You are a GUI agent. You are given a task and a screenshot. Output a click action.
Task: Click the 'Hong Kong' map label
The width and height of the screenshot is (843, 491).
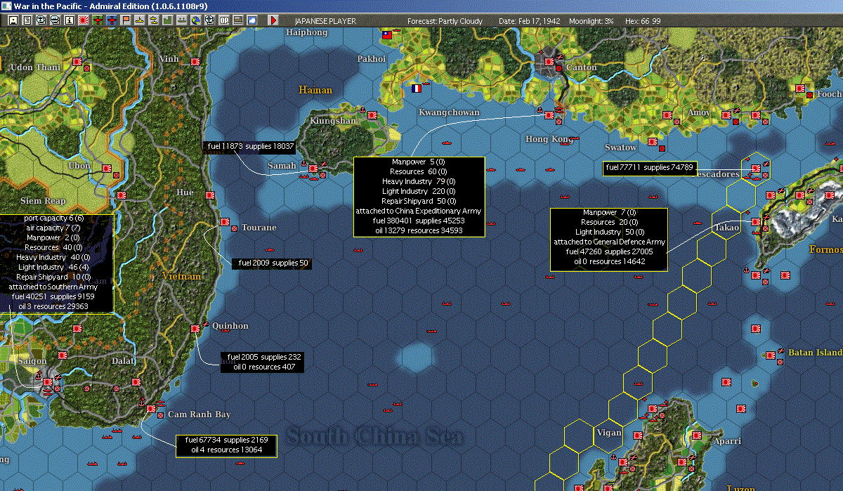549,139
